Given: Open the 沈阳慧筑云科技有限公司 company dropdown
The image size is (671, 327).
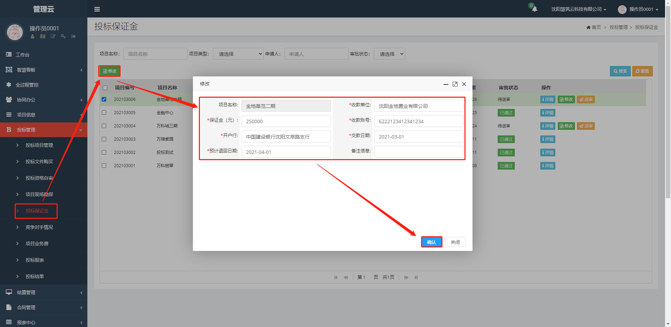Looking at the screenshot, I should tap(578, 9).
